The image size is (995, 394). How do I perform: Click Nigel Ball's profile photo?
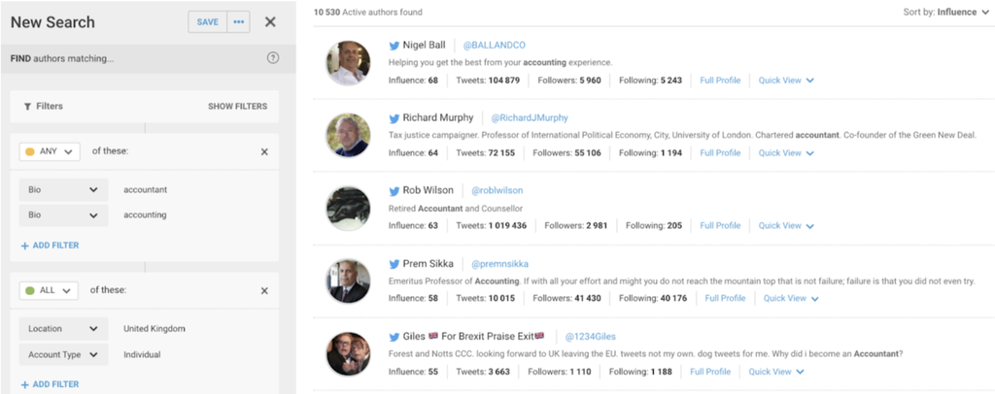point(348,62)
